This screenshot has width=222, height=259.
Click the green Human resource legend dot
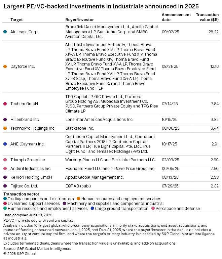tap(5, 208)
